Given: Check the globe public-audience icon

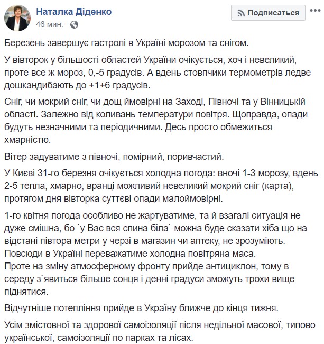Looking at the screenshot, I should (x=75, y=24).
